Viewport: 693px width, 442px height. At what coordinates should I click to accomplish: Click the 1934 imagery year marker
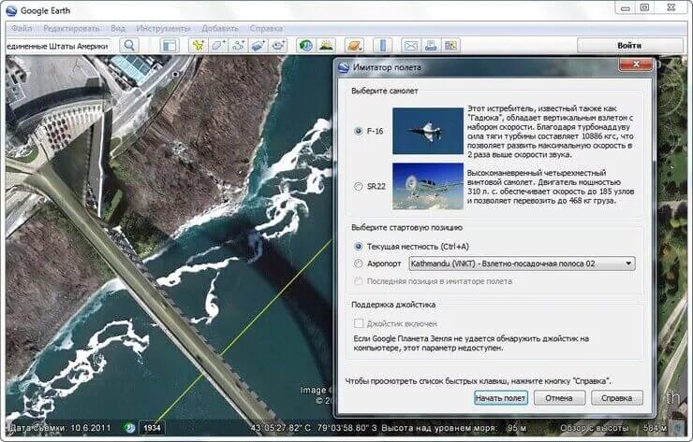click(x=152, y=427)
